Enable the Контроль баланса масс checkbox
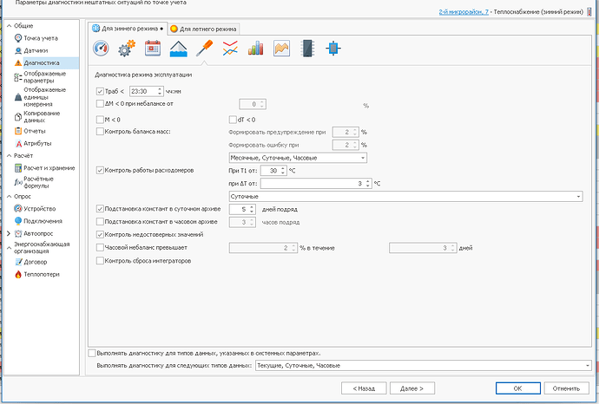 pos(99,131)
